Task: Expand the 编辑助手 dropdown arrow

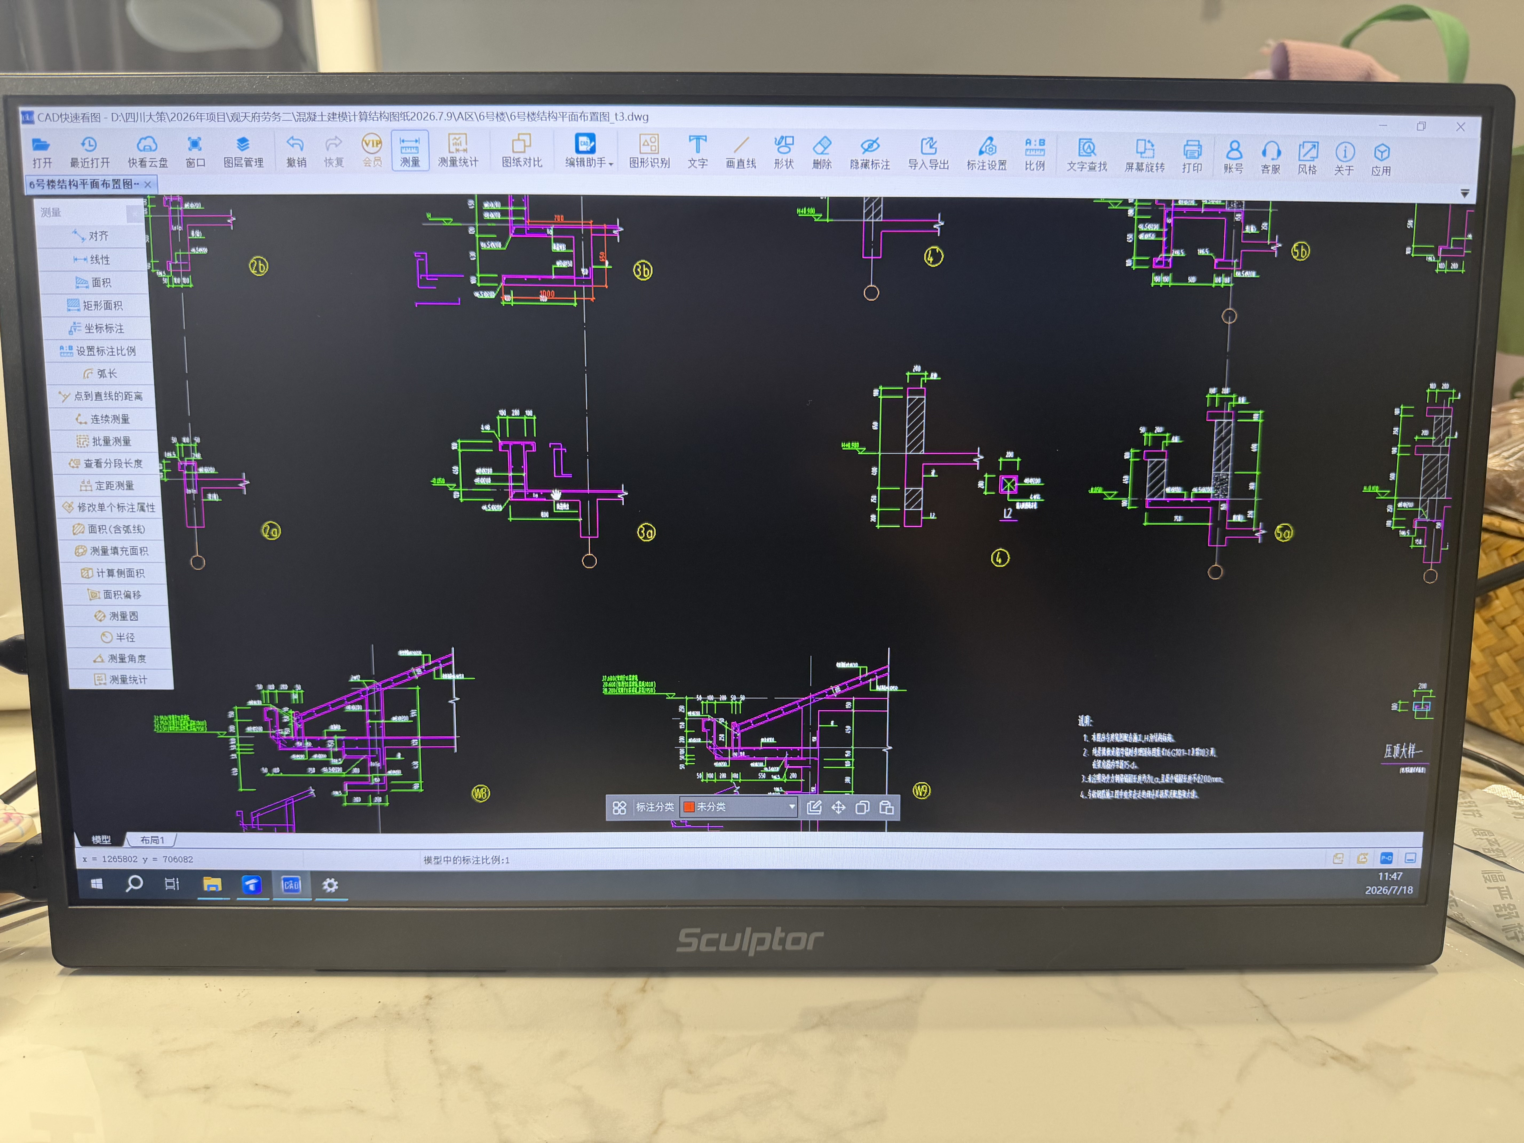Action: point(611,164)
